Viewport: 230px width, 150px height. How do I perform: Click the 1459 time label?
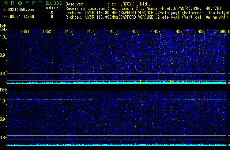click(x=200, y=32)
